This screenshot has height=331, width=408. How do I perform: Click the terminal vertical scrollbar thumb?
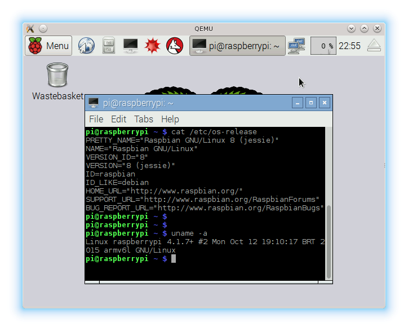pos(329,242)
